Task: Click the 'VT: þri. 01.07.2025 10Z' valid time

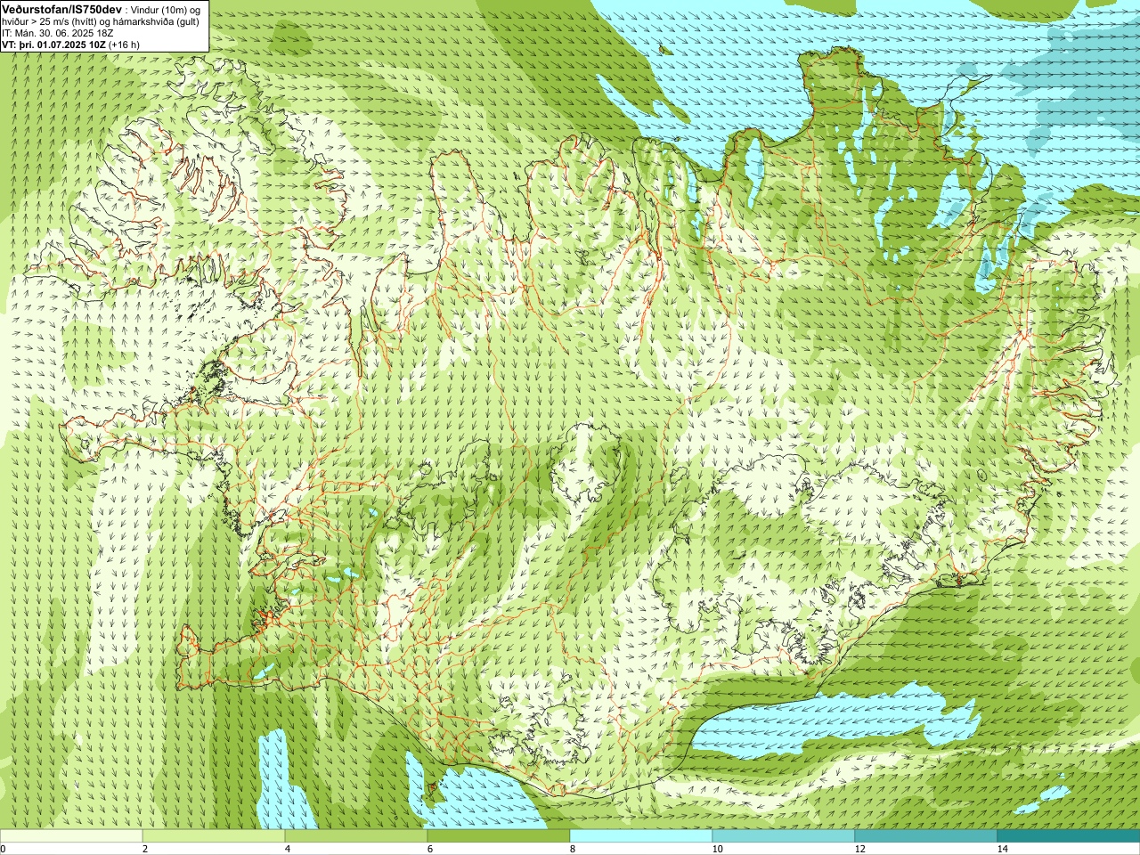Action: [53, 45]
